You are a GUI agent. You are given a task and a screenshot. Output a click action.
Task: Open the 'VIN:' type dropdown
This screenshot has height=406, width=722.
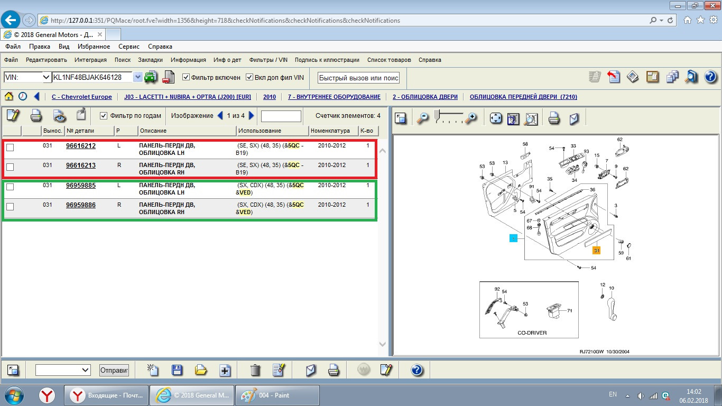pyautogui.click(x=27, y=77)
